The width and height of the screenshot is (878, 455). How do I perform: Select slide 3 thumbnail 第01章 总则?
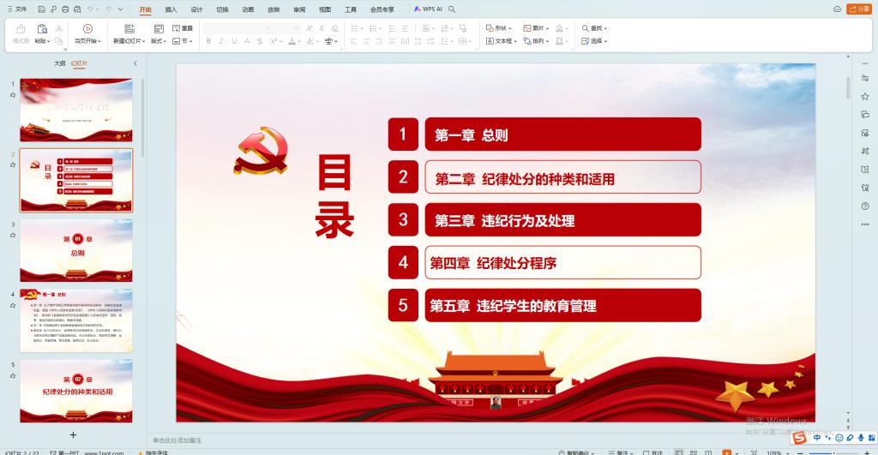[76, 250]
